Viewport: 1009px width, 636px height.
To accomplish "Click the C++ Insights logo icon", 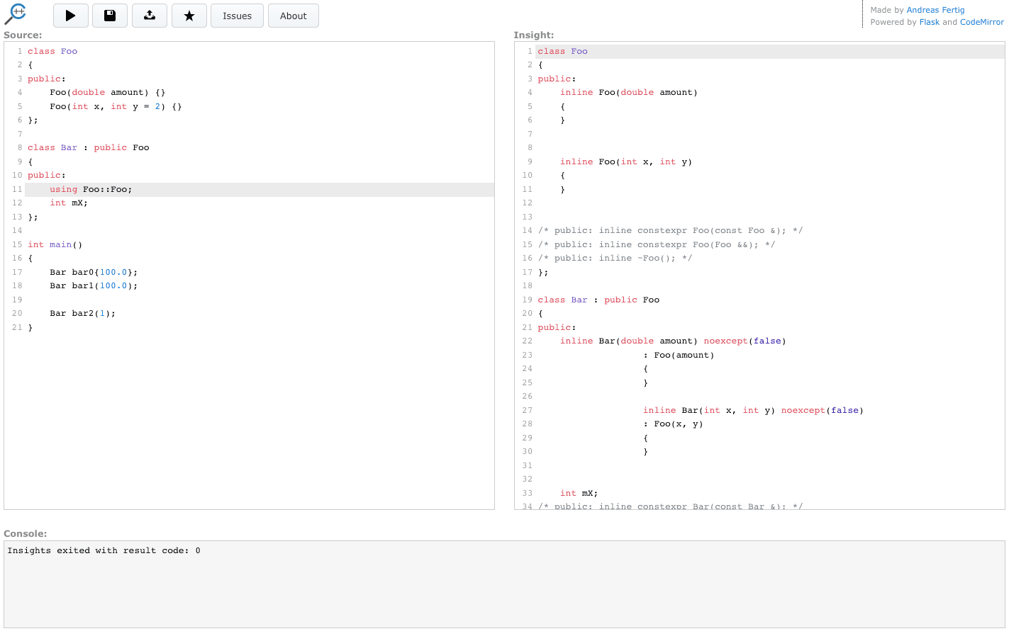I will tap(16, 13).
